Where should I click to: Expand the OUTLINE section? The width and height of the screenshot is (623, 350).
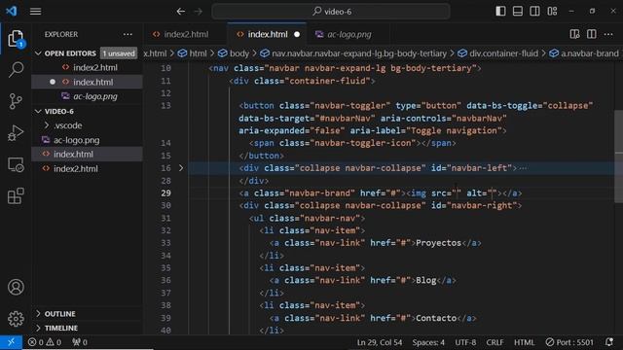coord(59,313)
